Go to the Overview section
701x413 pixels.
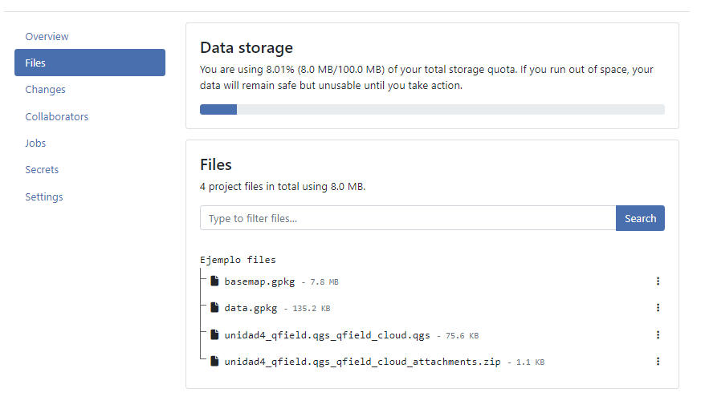click(47, 37)
